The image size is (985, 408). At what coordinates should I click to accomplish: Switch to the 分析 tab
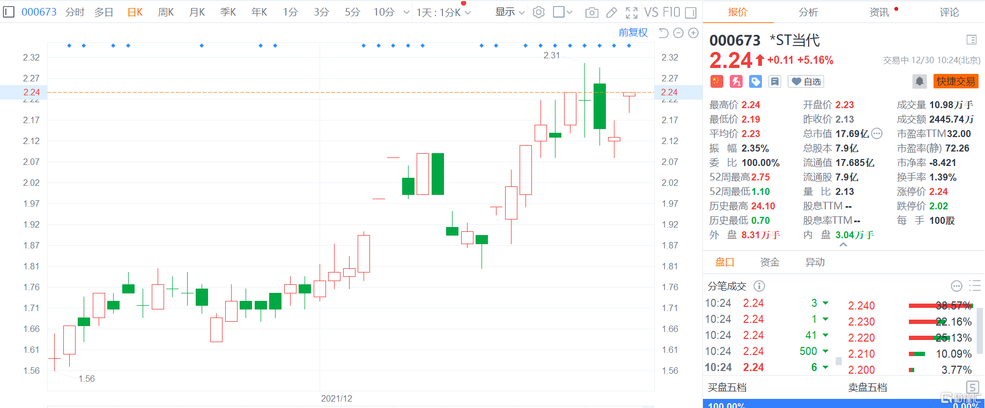point(808,12)
